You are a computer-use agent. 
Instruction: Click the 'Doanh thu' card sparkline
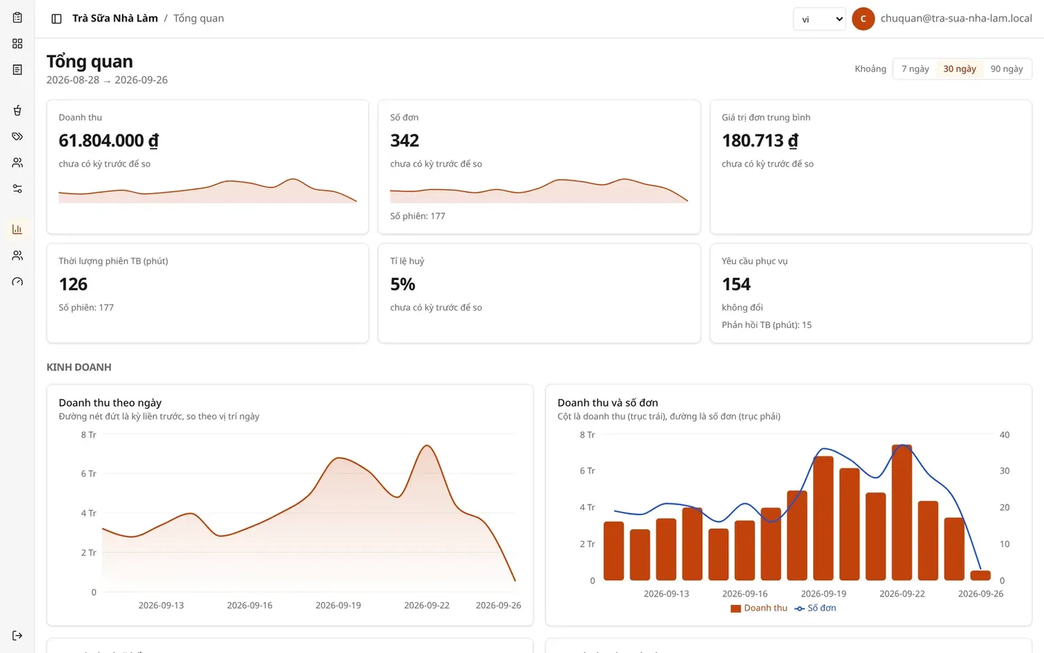point(207,191)
